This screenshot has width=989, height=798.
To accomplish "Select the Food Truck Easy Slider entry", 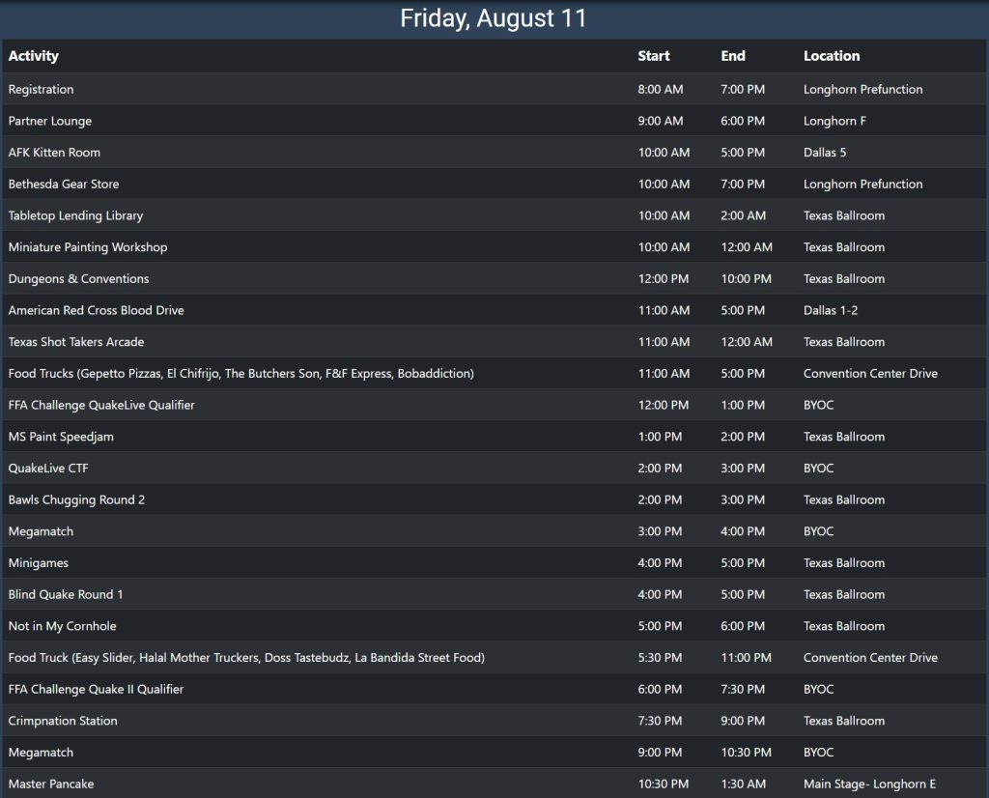I will click(x=246, y=657).
